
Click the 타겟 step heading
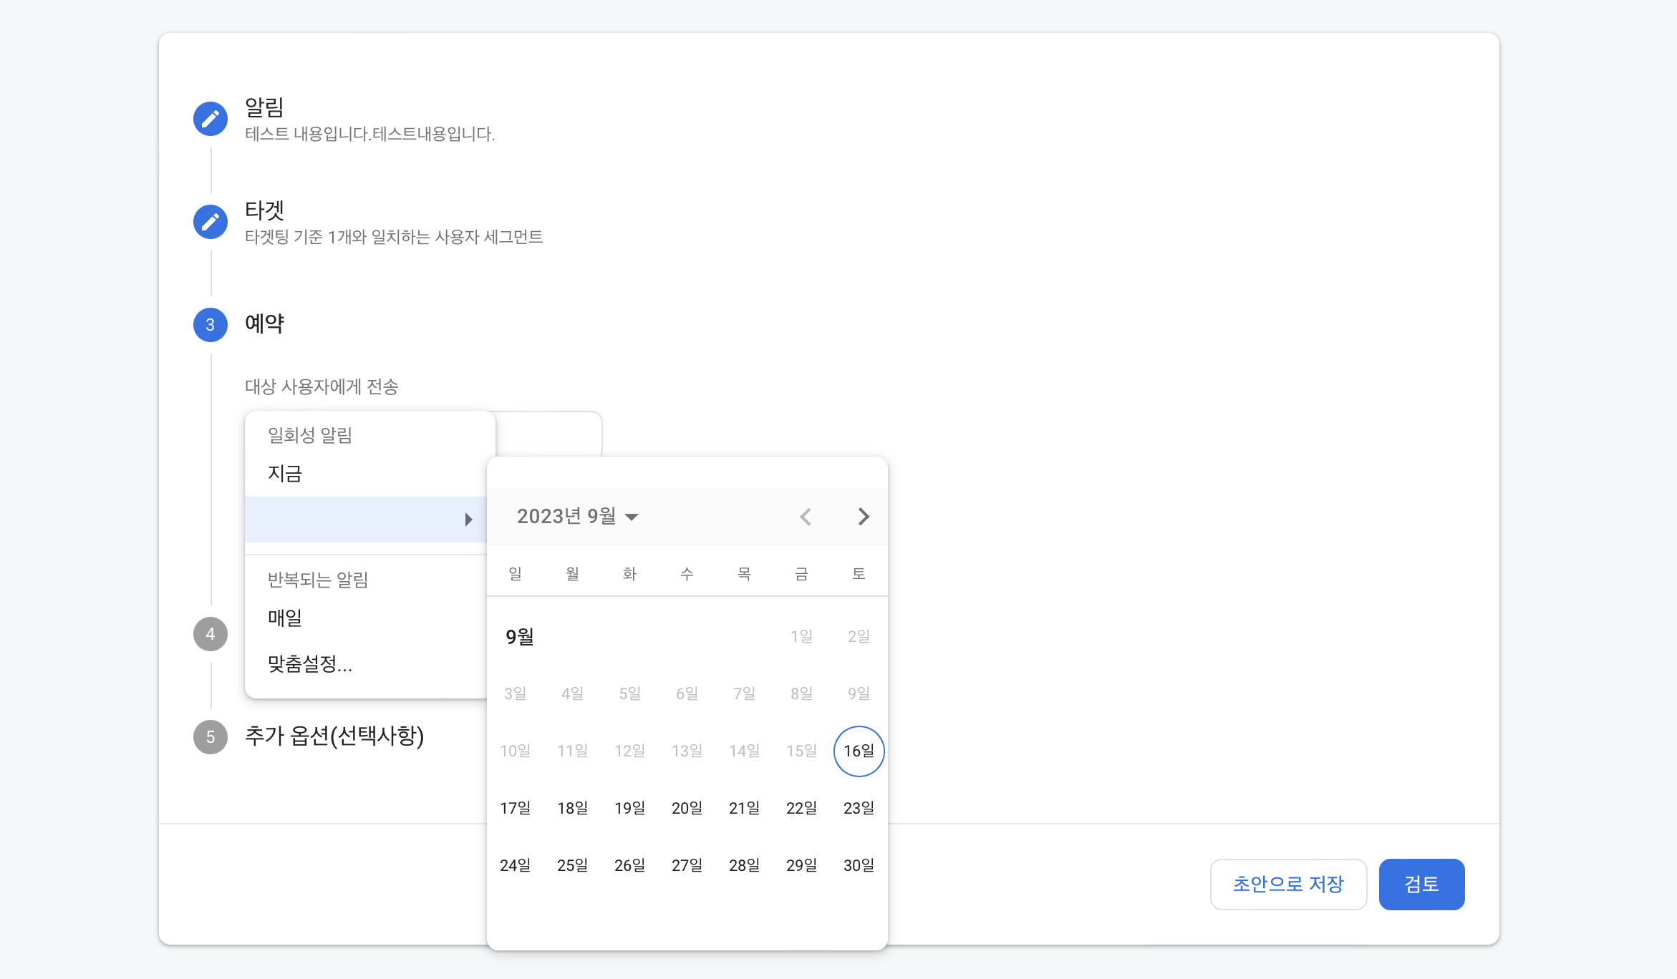tap(264, 210)
